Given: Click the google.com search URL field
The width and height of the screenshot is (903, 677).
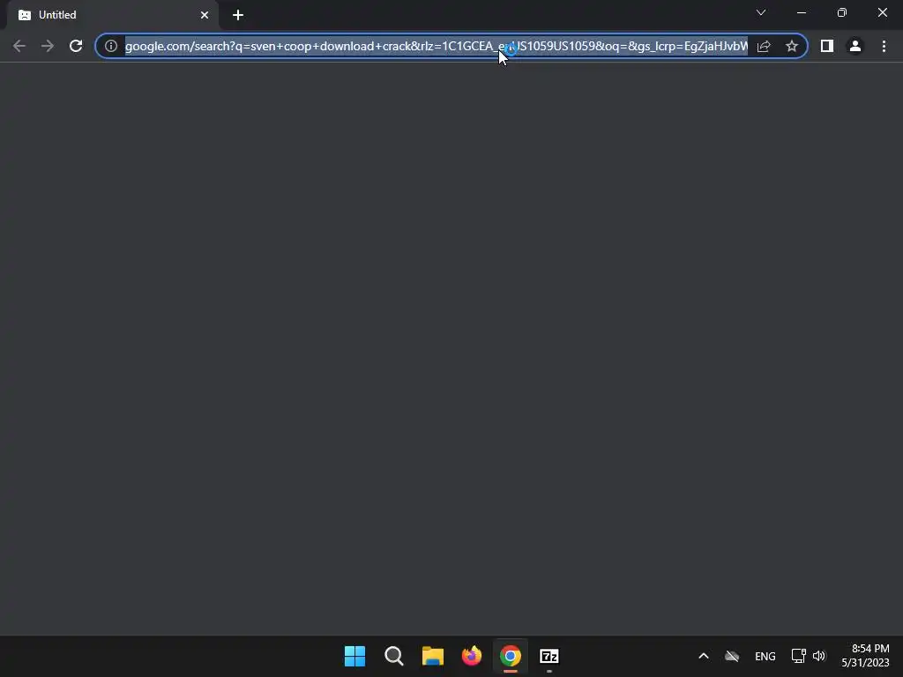Looking at the screenshot, I should click(436, 46).
